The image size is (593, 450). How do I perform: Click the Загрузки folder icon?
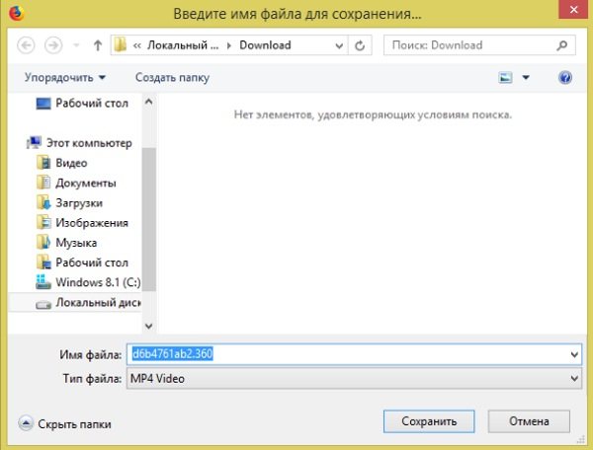tap(43, 202)
